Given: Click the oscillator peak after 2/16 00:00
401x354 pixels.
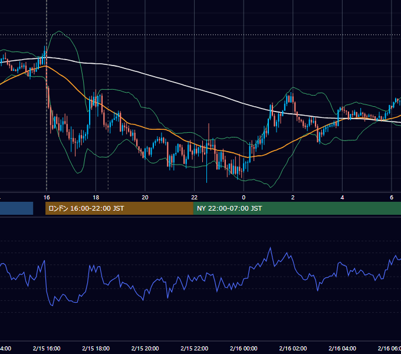Looking at the screenshot, I should tap(270, 248).
